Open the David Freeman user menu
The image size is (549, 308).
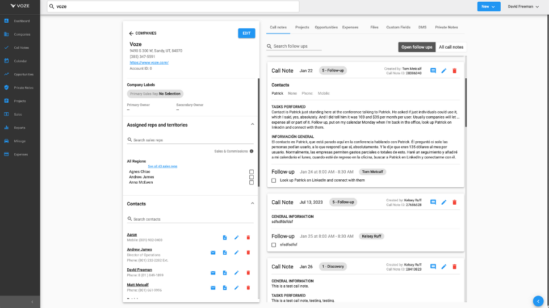[523, 7]
